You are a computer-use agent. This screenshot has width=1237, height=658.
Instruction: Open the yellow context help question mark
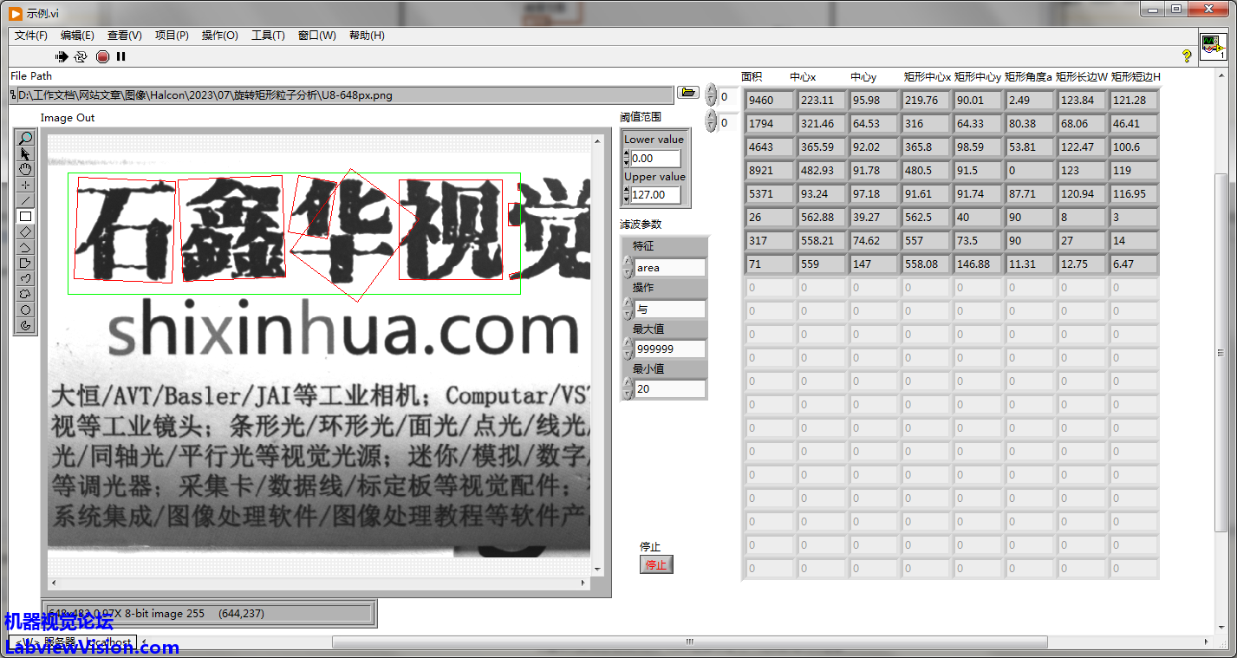click(x=1187, y=56)
